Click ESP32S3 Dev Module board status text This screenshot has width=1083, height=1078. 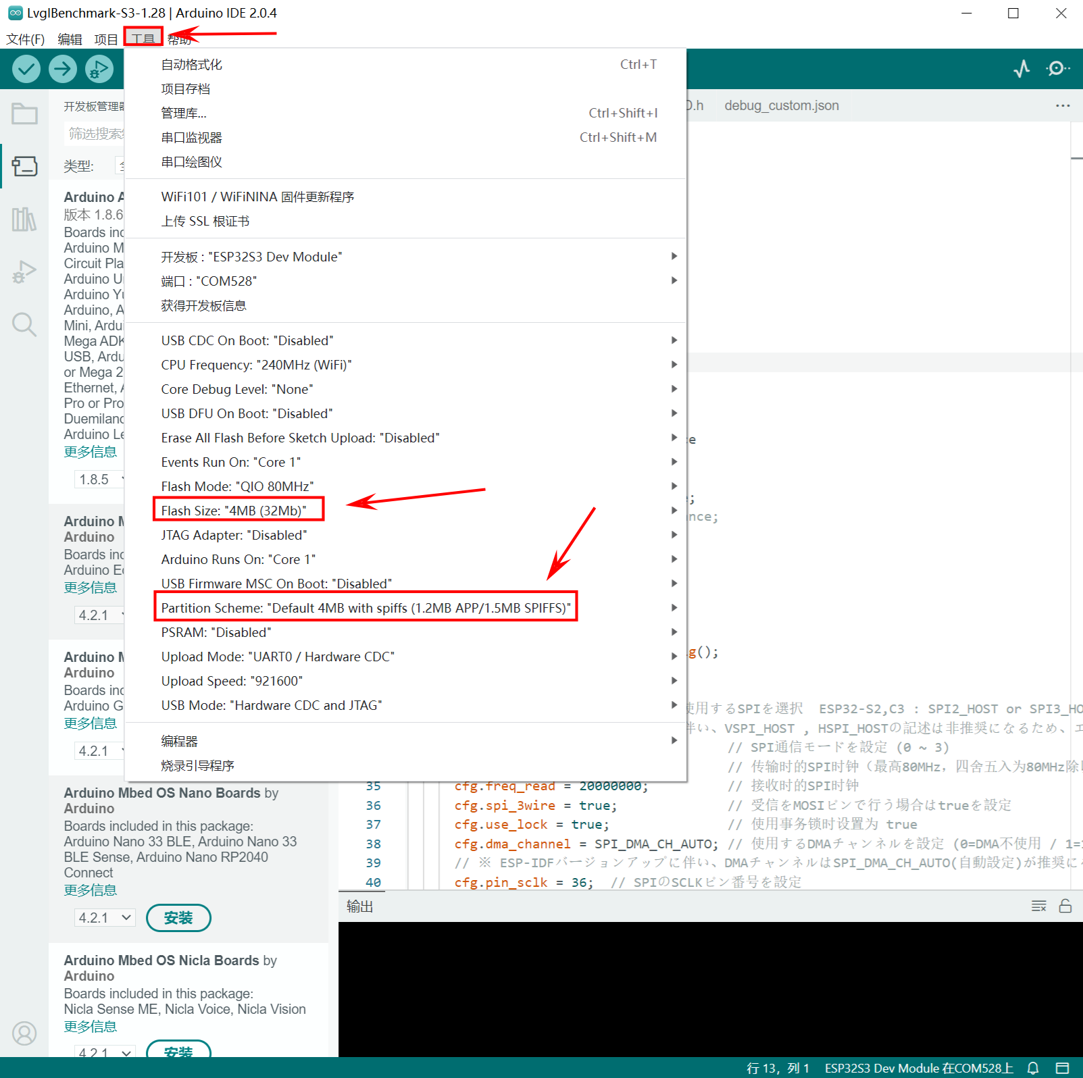[919, 1068]
